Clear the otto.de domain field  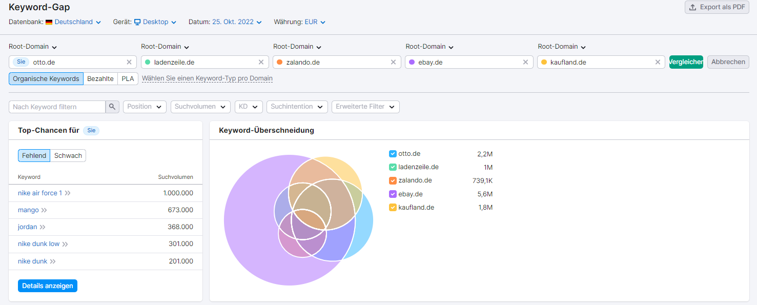click(129, 62)
